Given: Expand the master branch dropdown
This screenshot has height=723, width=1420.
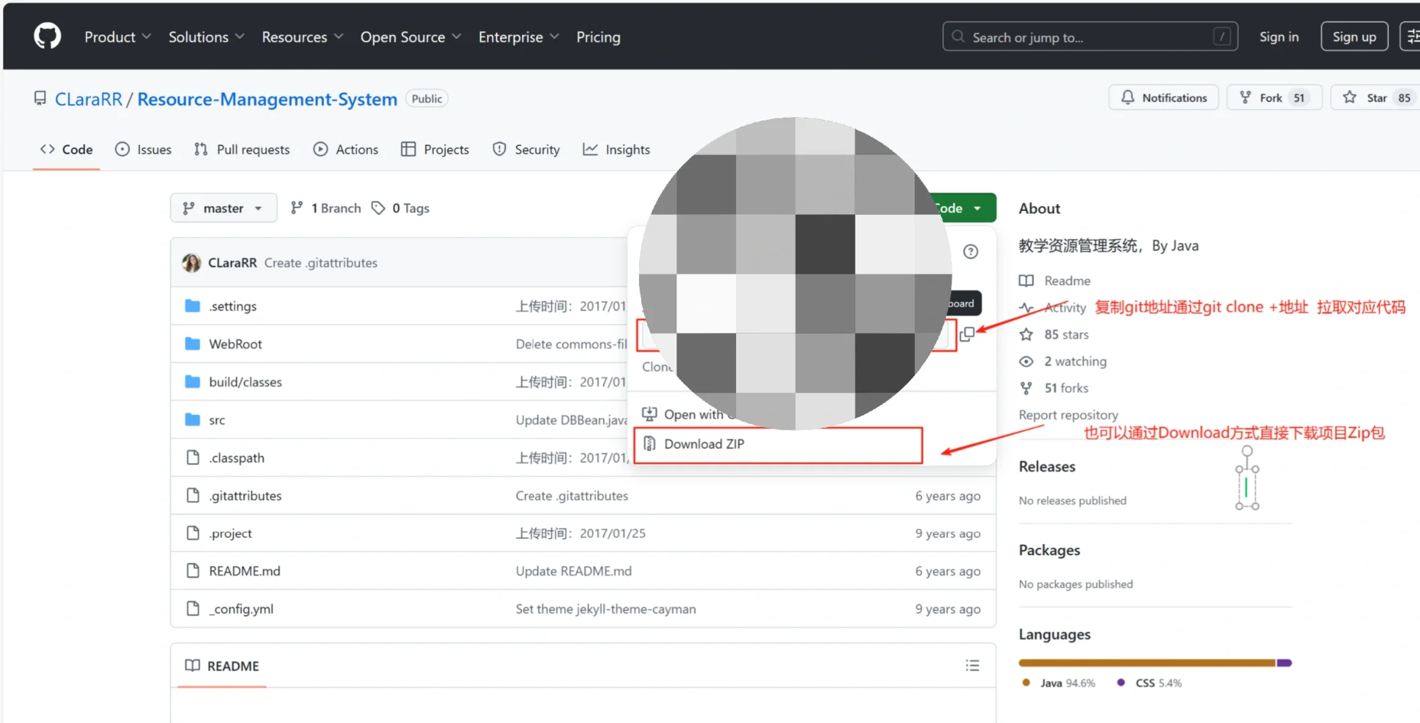Looking at the screenshot, I should point(224,208).
